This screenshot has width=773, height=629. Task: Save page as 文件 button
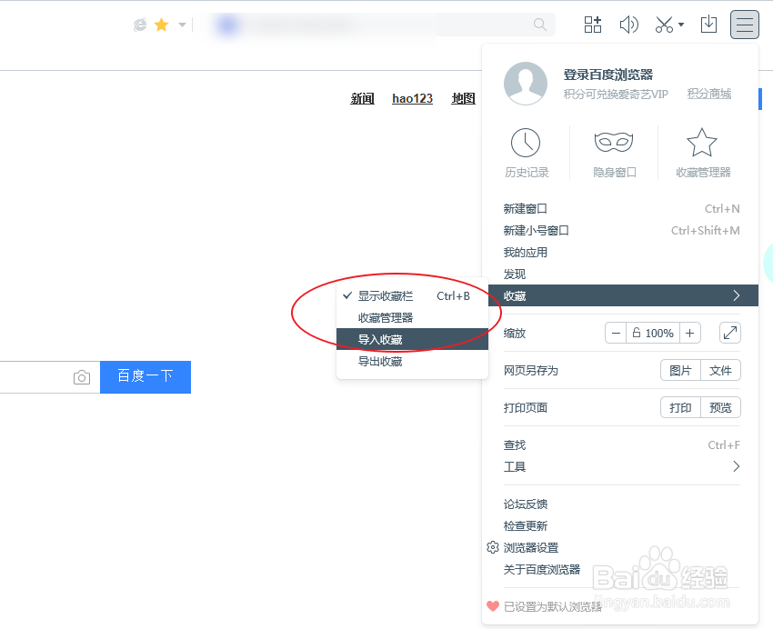721,371
